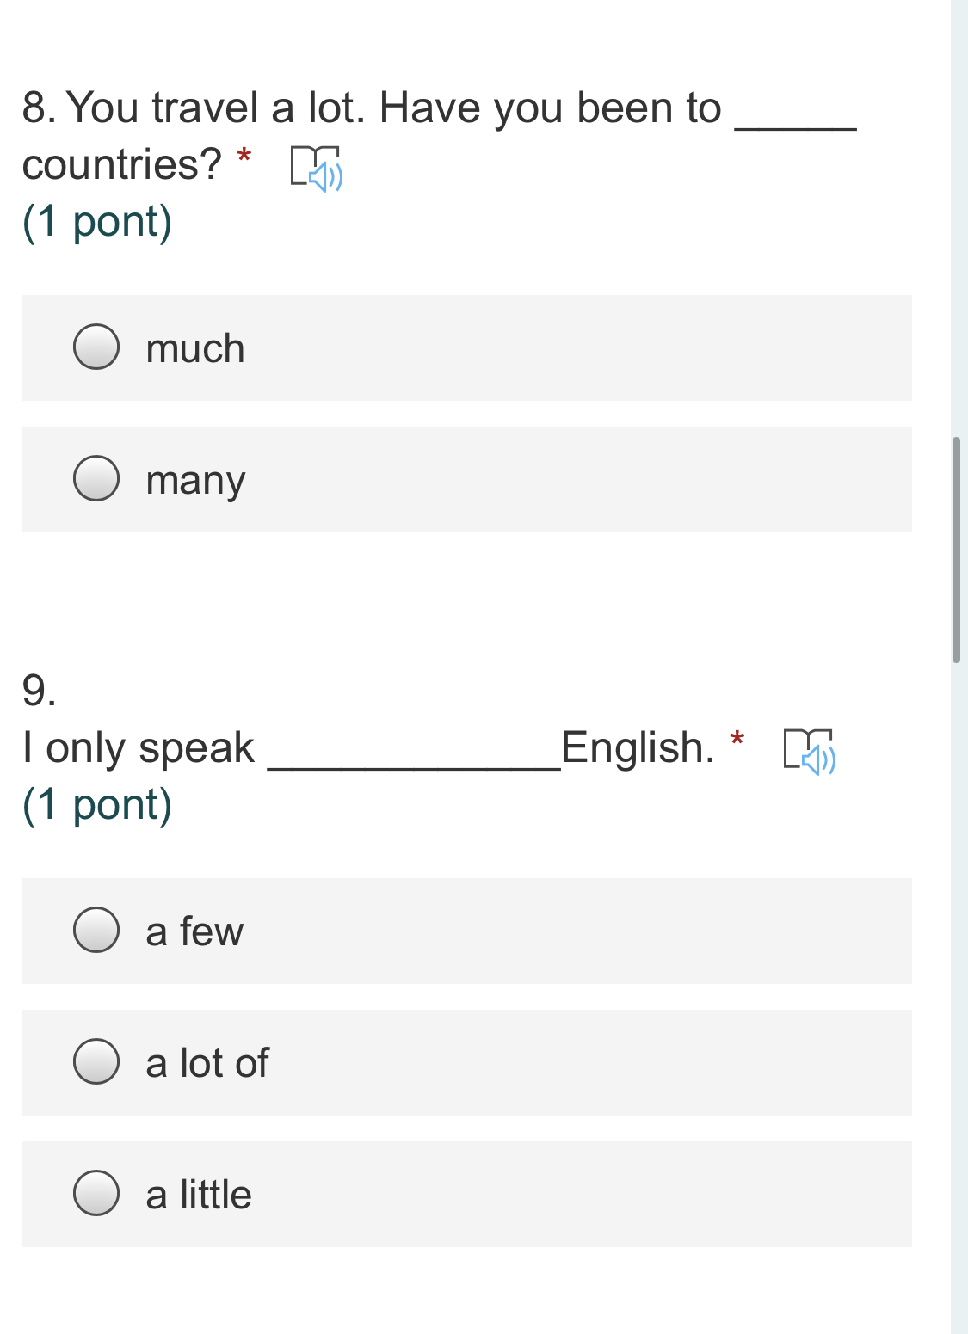Pick the "a lot of" radio circle
The image size is (968, 1334).
click(96, 1062)
